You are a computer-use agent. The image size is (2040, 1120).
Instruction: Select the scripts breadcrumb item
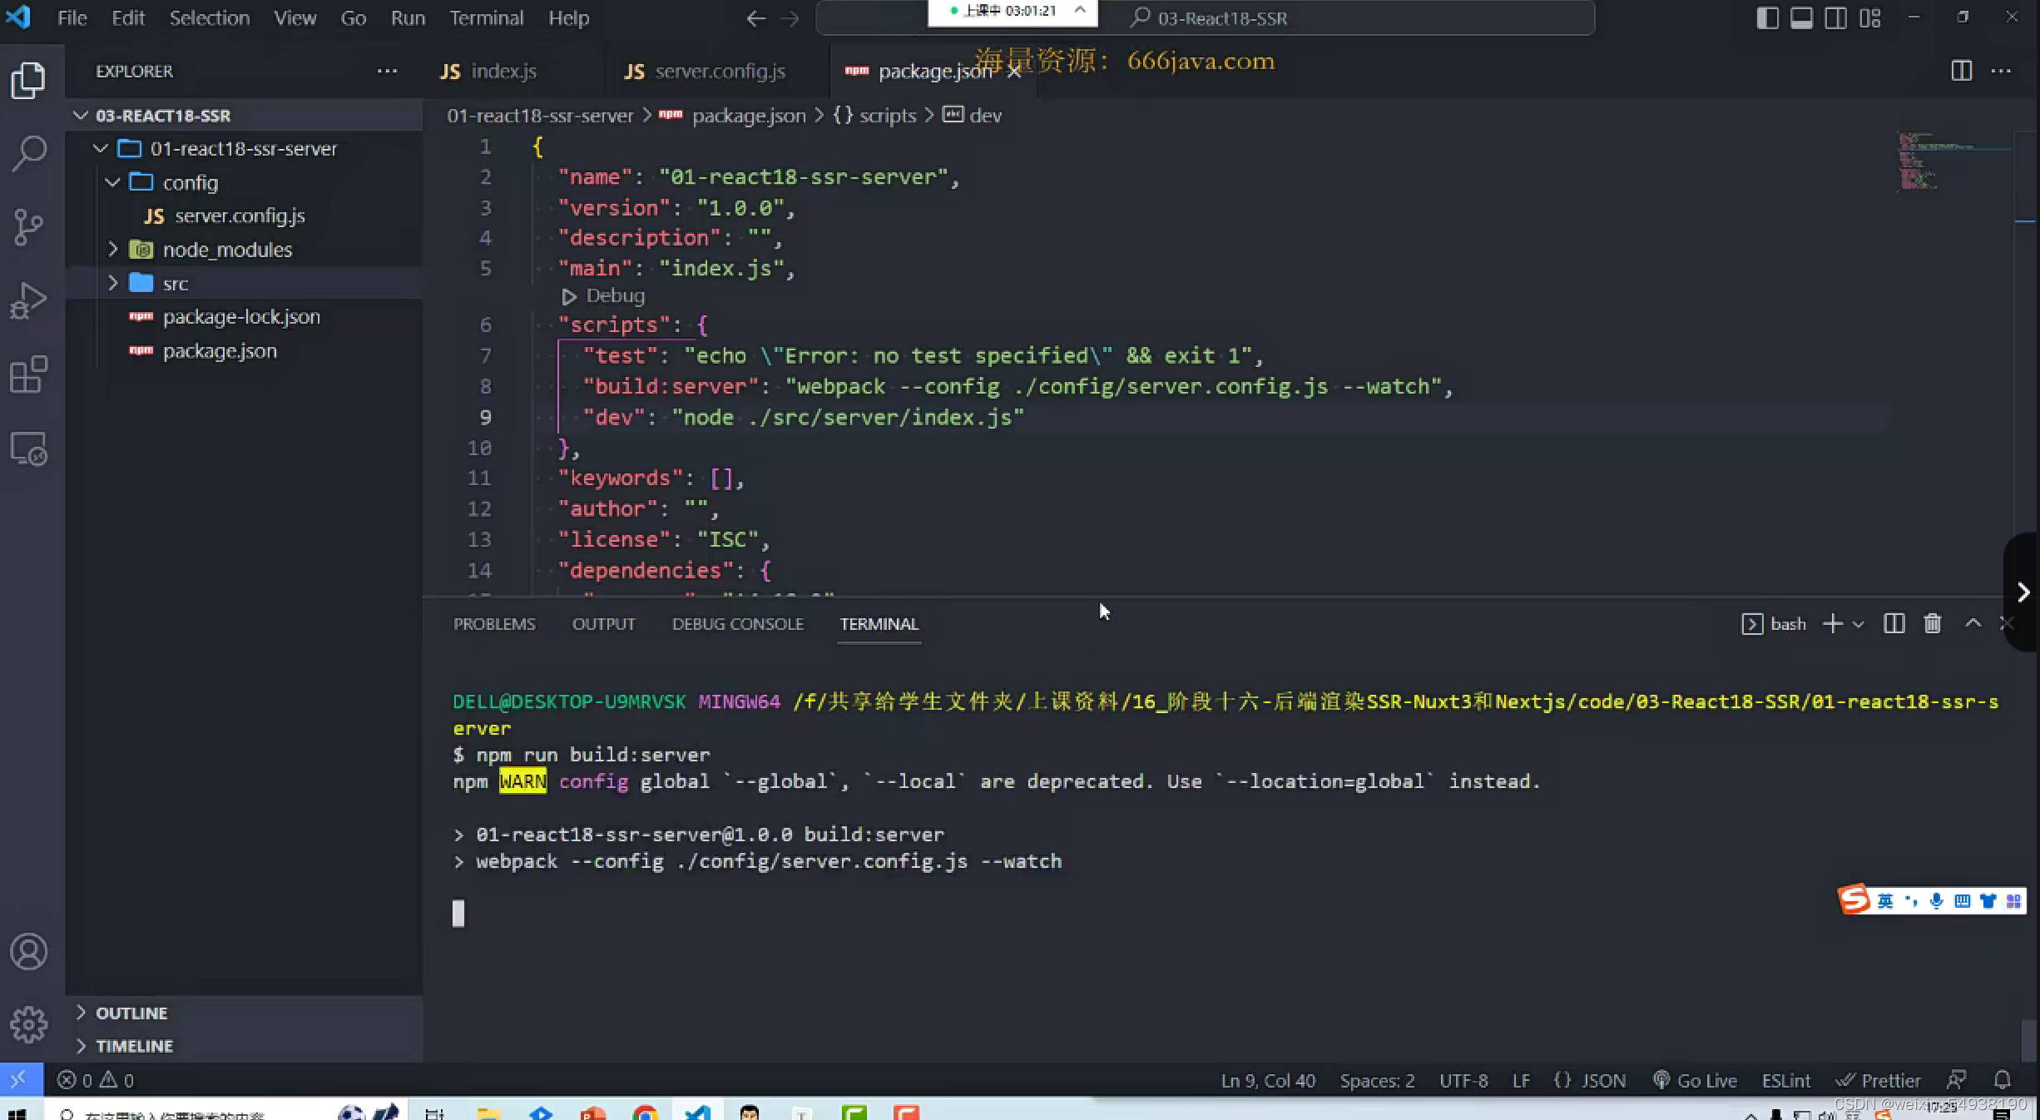click(887, 115)
